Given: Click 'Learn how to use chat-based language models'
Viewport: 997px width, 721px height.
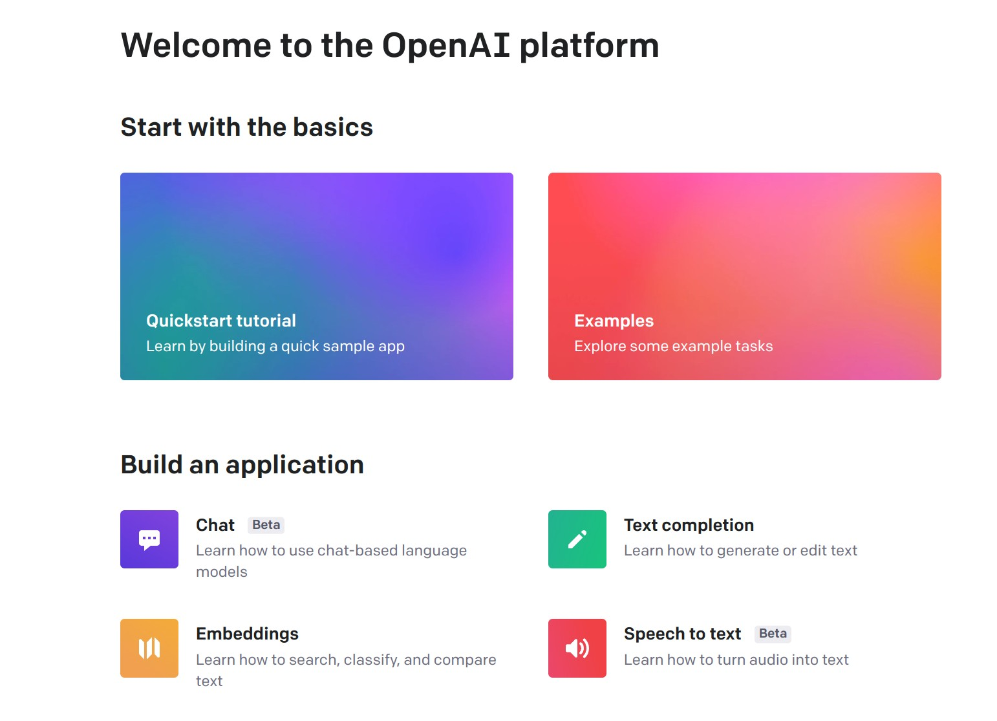Looking at the screenshot, I should pyautogui.click(x=331, y=561).
